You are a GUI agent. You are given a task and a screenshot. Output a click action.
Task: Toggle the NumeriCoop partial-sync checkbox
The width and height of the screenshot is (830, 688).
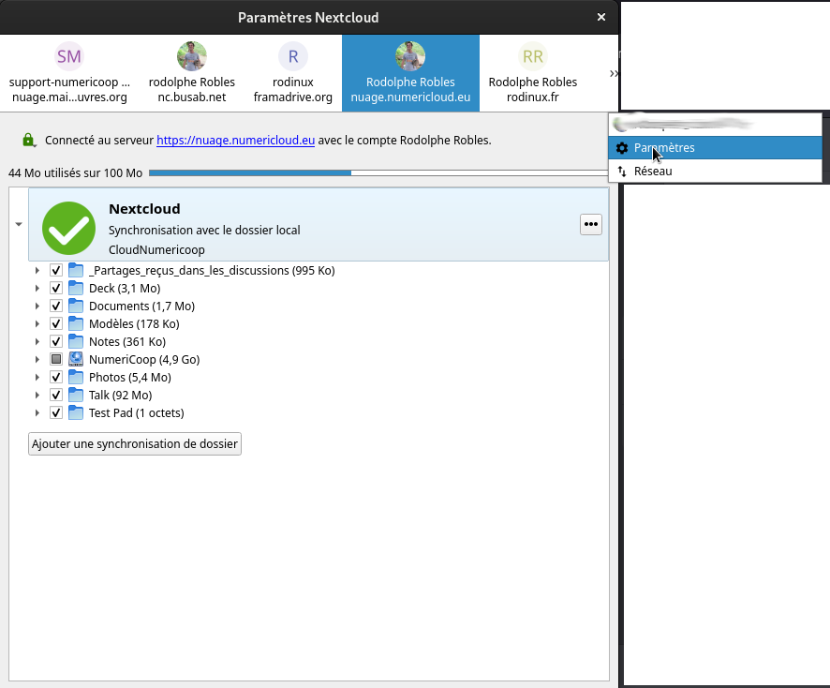56,360
